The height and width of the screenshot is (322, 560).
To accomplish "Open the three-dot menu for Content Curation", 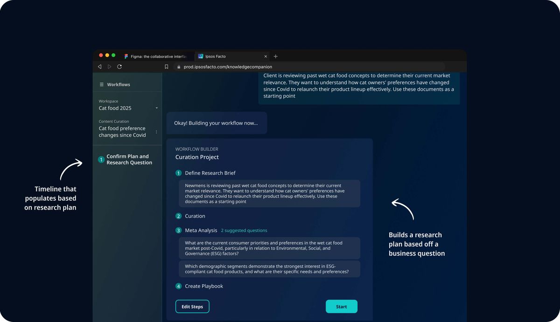I will point(156,132).
